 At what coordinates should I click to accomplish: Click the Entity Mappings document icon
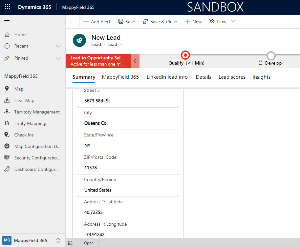tap(7, 123)
